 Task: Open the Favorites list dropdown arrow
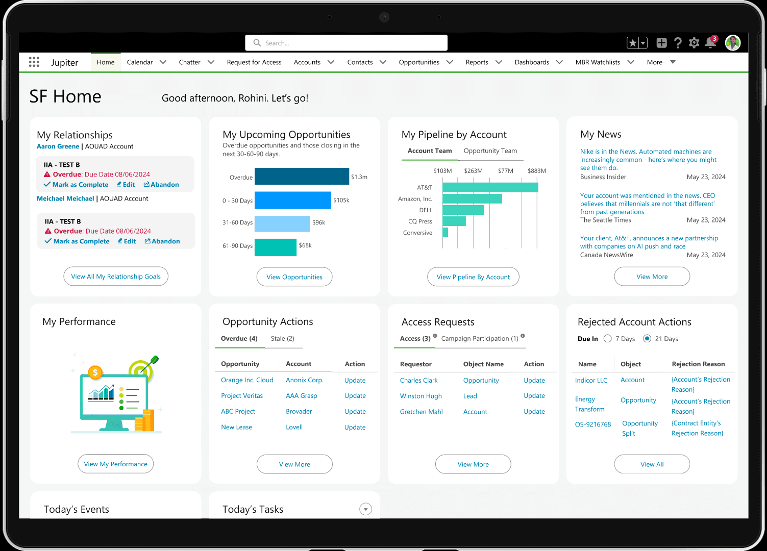[643, 43]
